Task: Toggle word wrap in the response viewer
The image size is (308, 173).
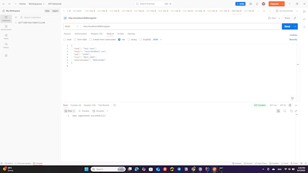Action: (278, 111)
